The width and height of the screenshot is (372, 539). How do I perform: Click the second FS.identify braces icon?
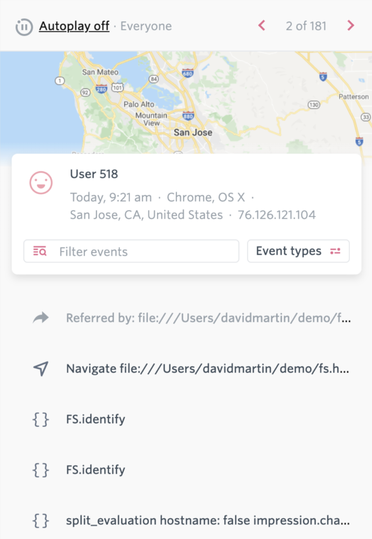coord(41,470)
